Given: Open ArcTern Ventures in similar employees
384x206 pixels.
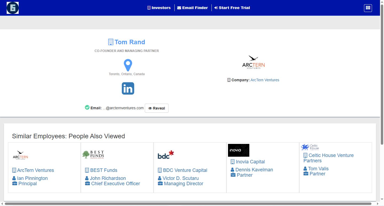Looking at the screenshot, I should [x=35, y=170].
